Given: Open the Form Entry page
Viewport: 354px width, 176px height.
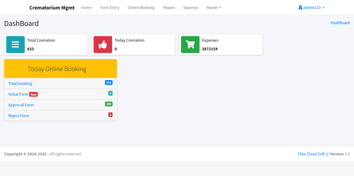Looking at the screenshot, I should [109, 8].
